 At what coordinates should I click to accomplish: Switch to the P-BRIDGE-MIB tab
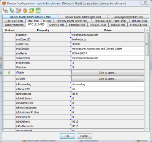pos(139,25)
